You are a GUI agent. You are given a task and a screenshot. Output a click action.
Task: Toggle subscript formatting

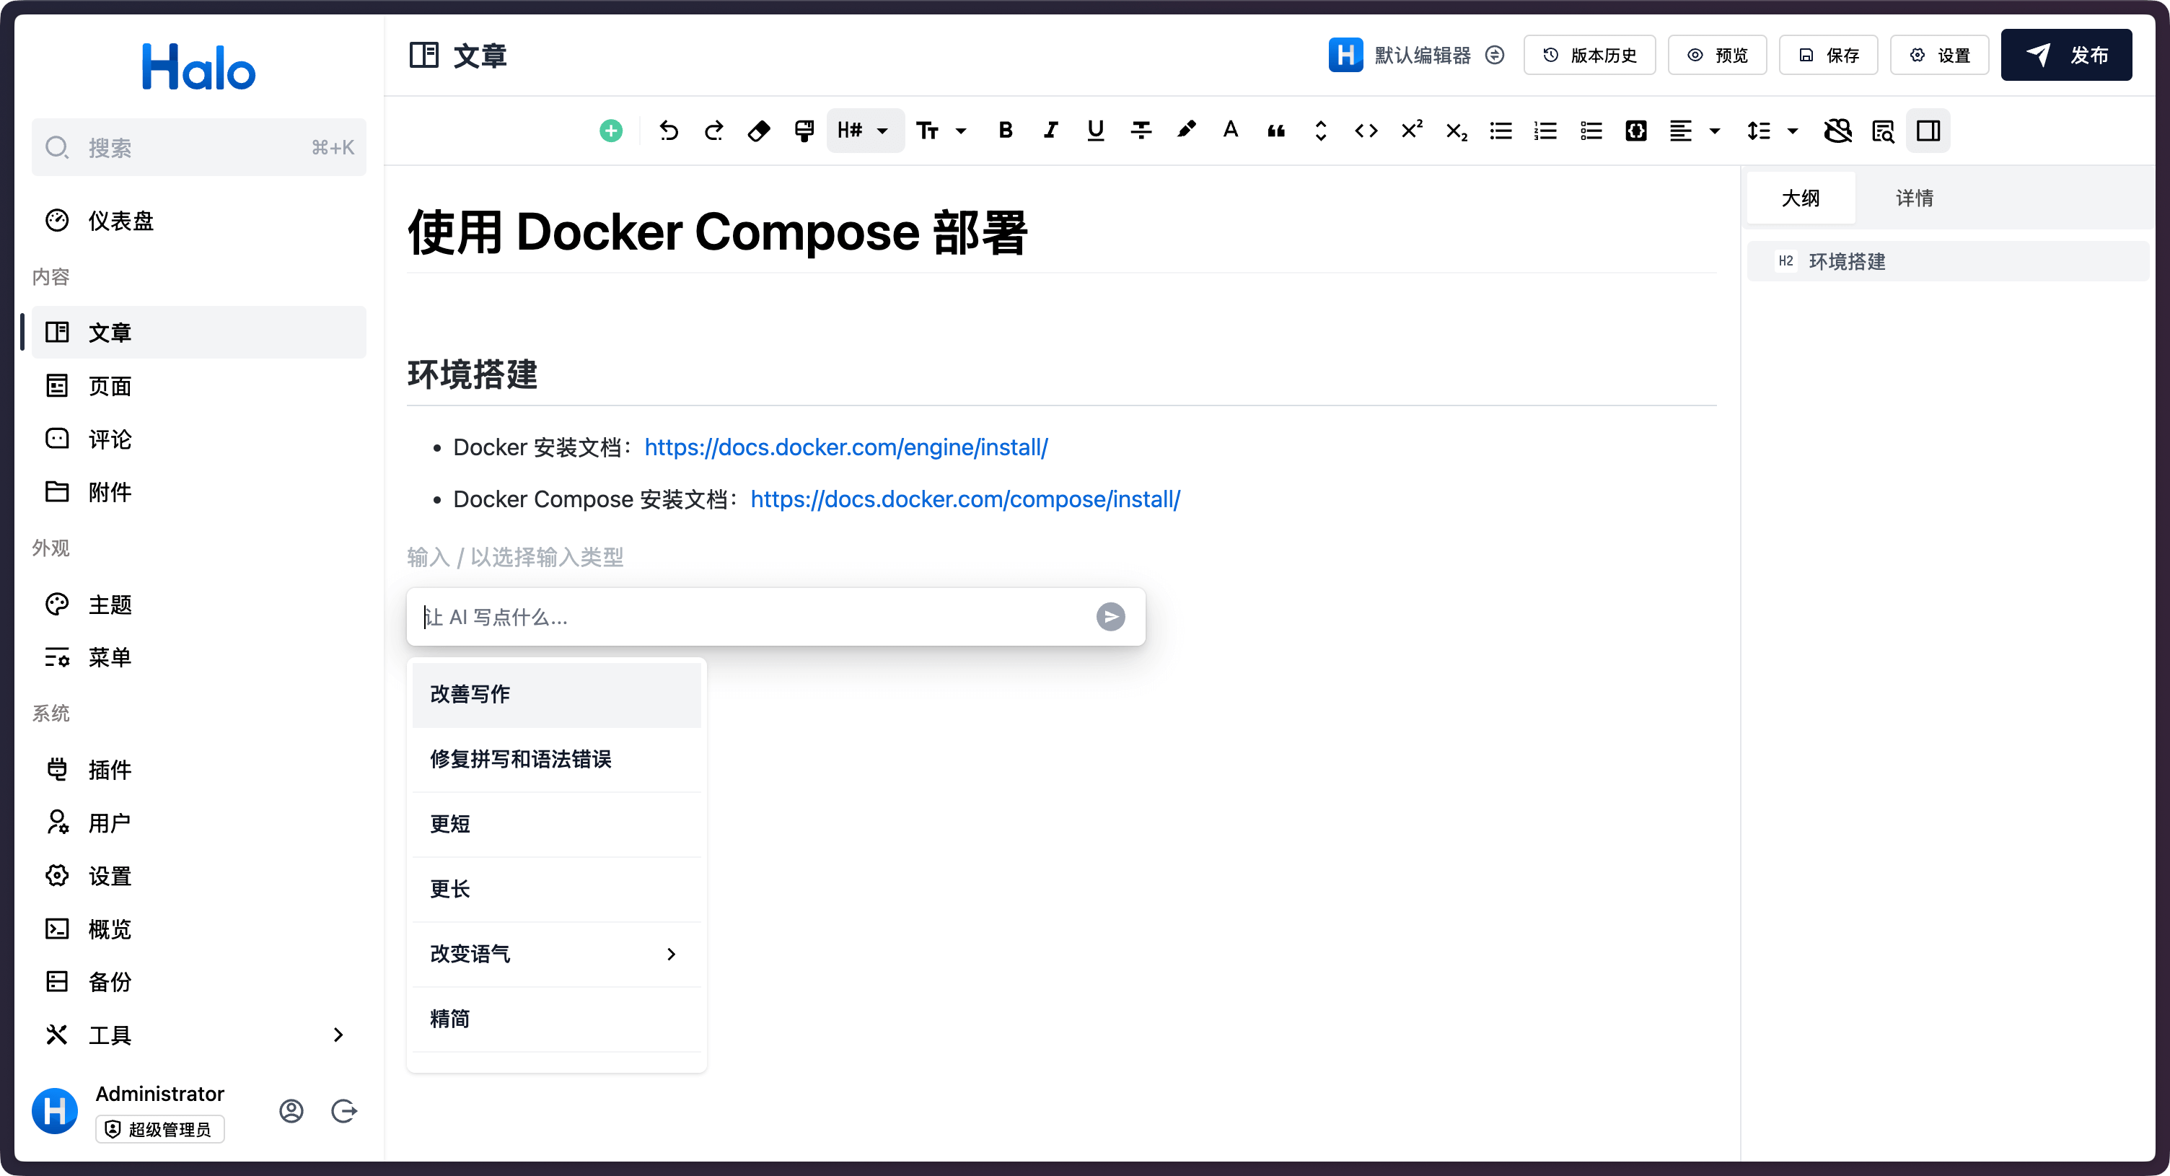(1457, 131)
